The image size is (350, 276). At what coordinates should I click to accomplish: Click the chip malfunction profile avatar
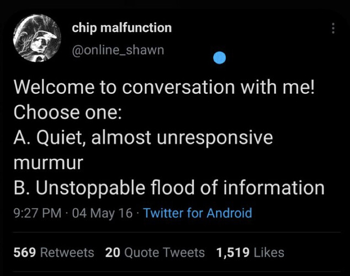point(36,39)
